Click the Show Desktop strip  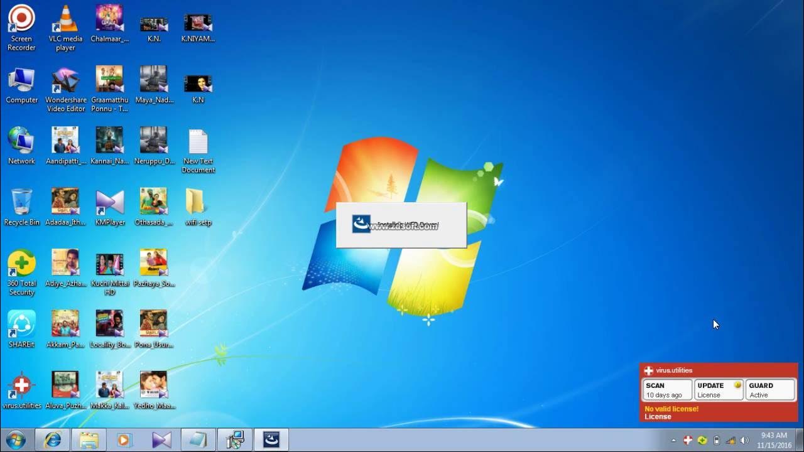(800, 440)
